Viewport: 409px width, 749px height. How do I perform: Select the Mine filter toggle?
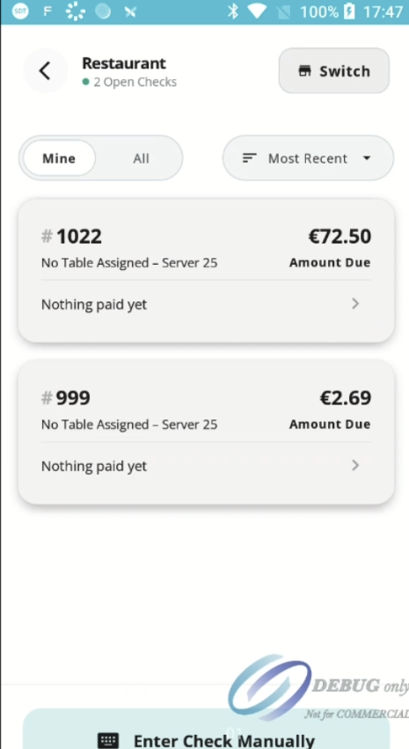click(x=59, y=158)
